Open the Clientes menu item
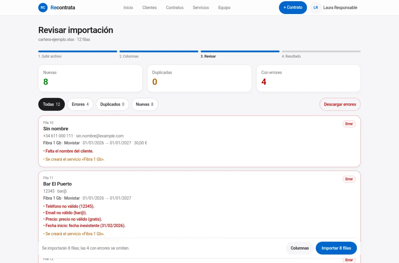Viewport: 399px width, 263px height. 150,7
